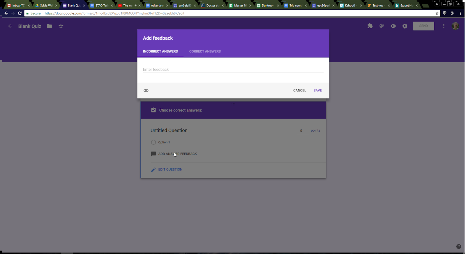Open the Duntroon spreadsheet browser tab
466x254 pixels.
(x=267, y=6)
